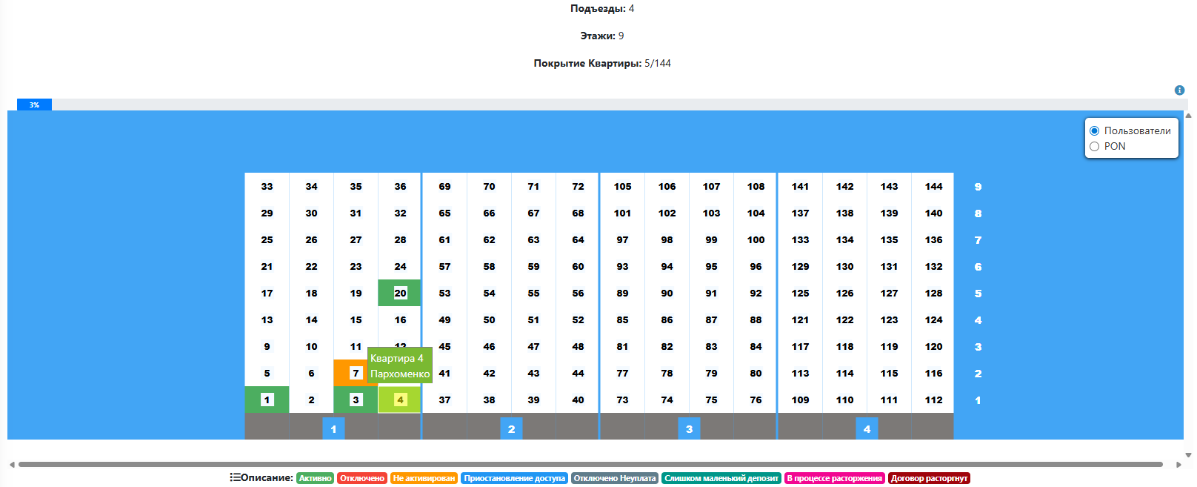Select the PON radio option
The image size is (1197, 487).
1094,147
